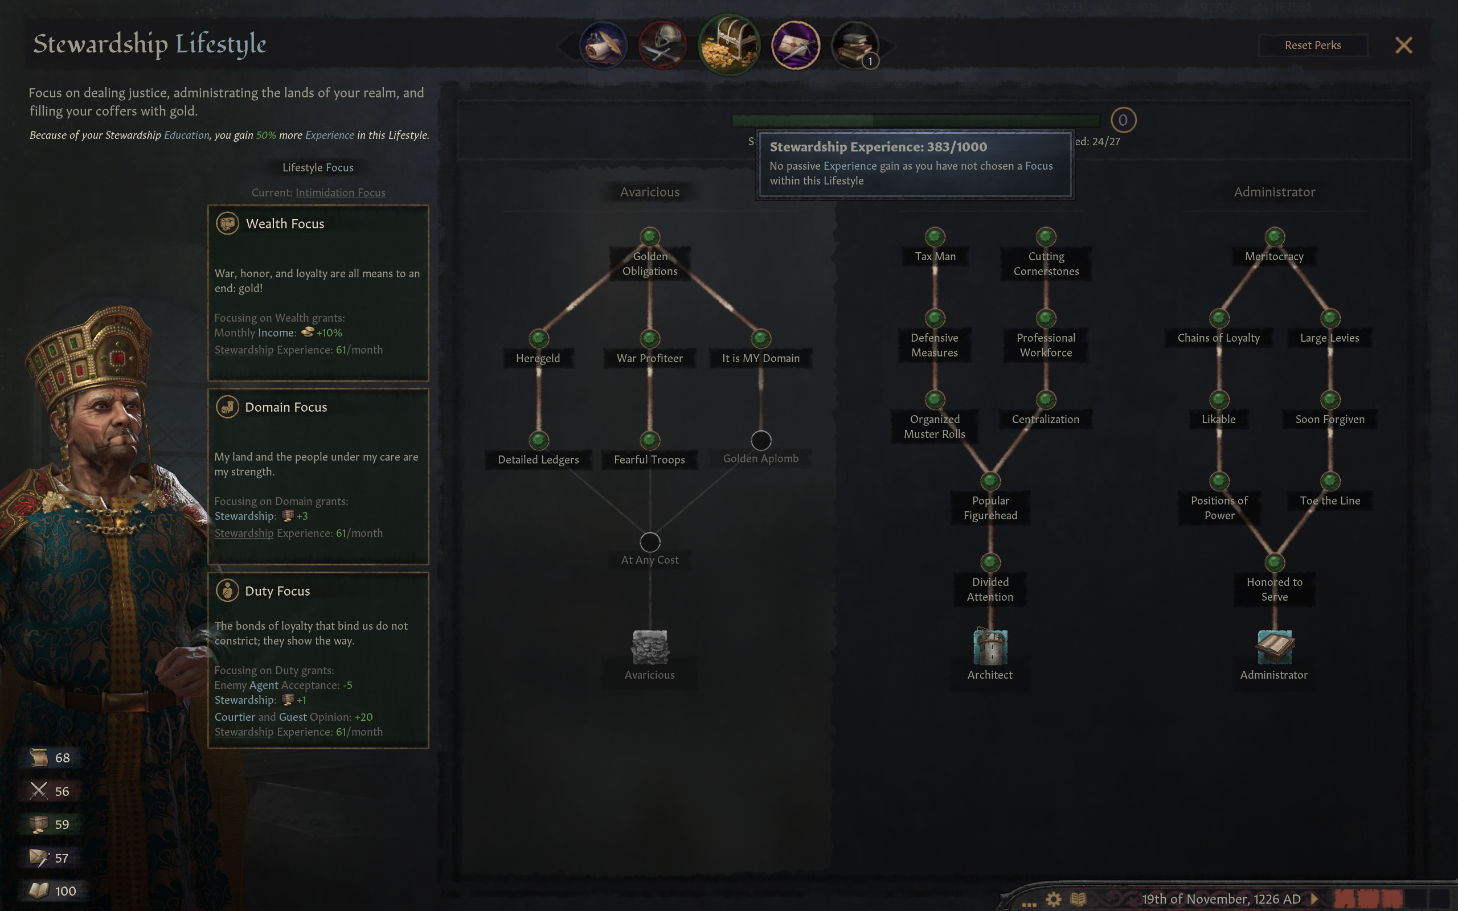Select the Golden Obligations perk node

(649, 237)
